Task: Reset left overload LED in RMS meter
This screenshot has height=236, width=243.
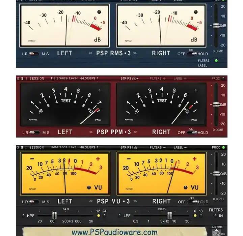Action: [99, 12]
